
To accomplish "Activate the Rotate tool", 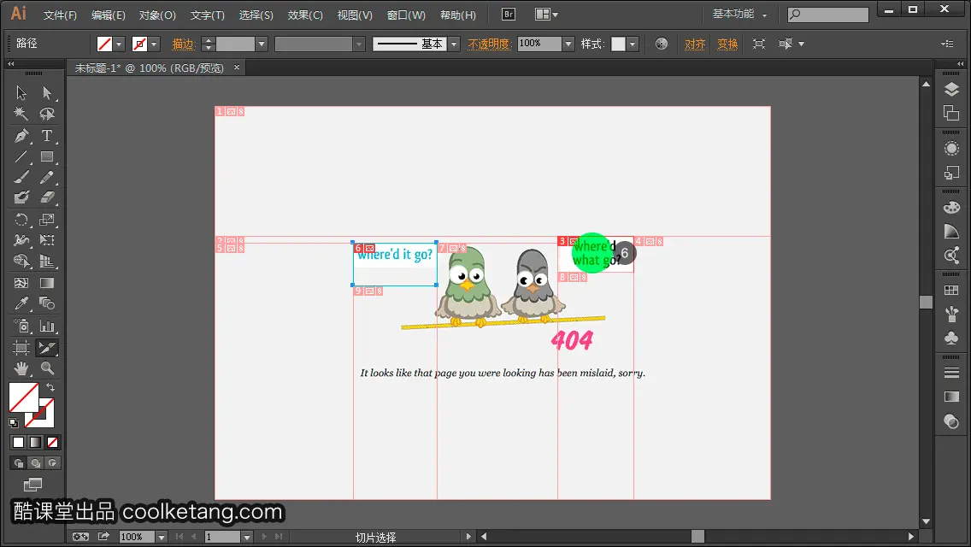I will tap(21, 220).
